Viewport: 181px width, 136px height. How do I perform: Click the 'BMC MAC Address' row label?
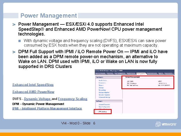pyautogui.click(x=132, y=85)
